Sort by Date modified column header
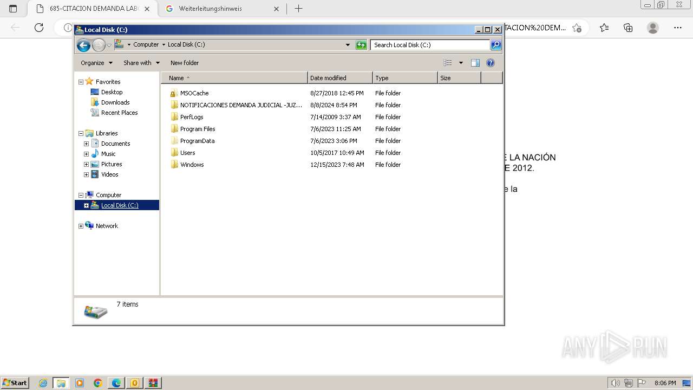 point(340,78)
